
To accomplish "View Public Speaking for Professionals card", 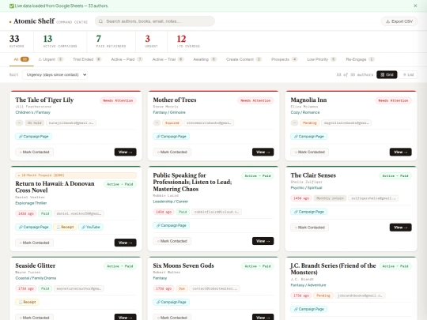I will click(263, 241).
